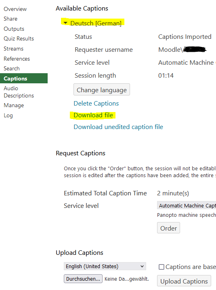This screenshot has height=290, width=216.
Task: Open the English (United States) language dropdown
Action: click(105, 266)
